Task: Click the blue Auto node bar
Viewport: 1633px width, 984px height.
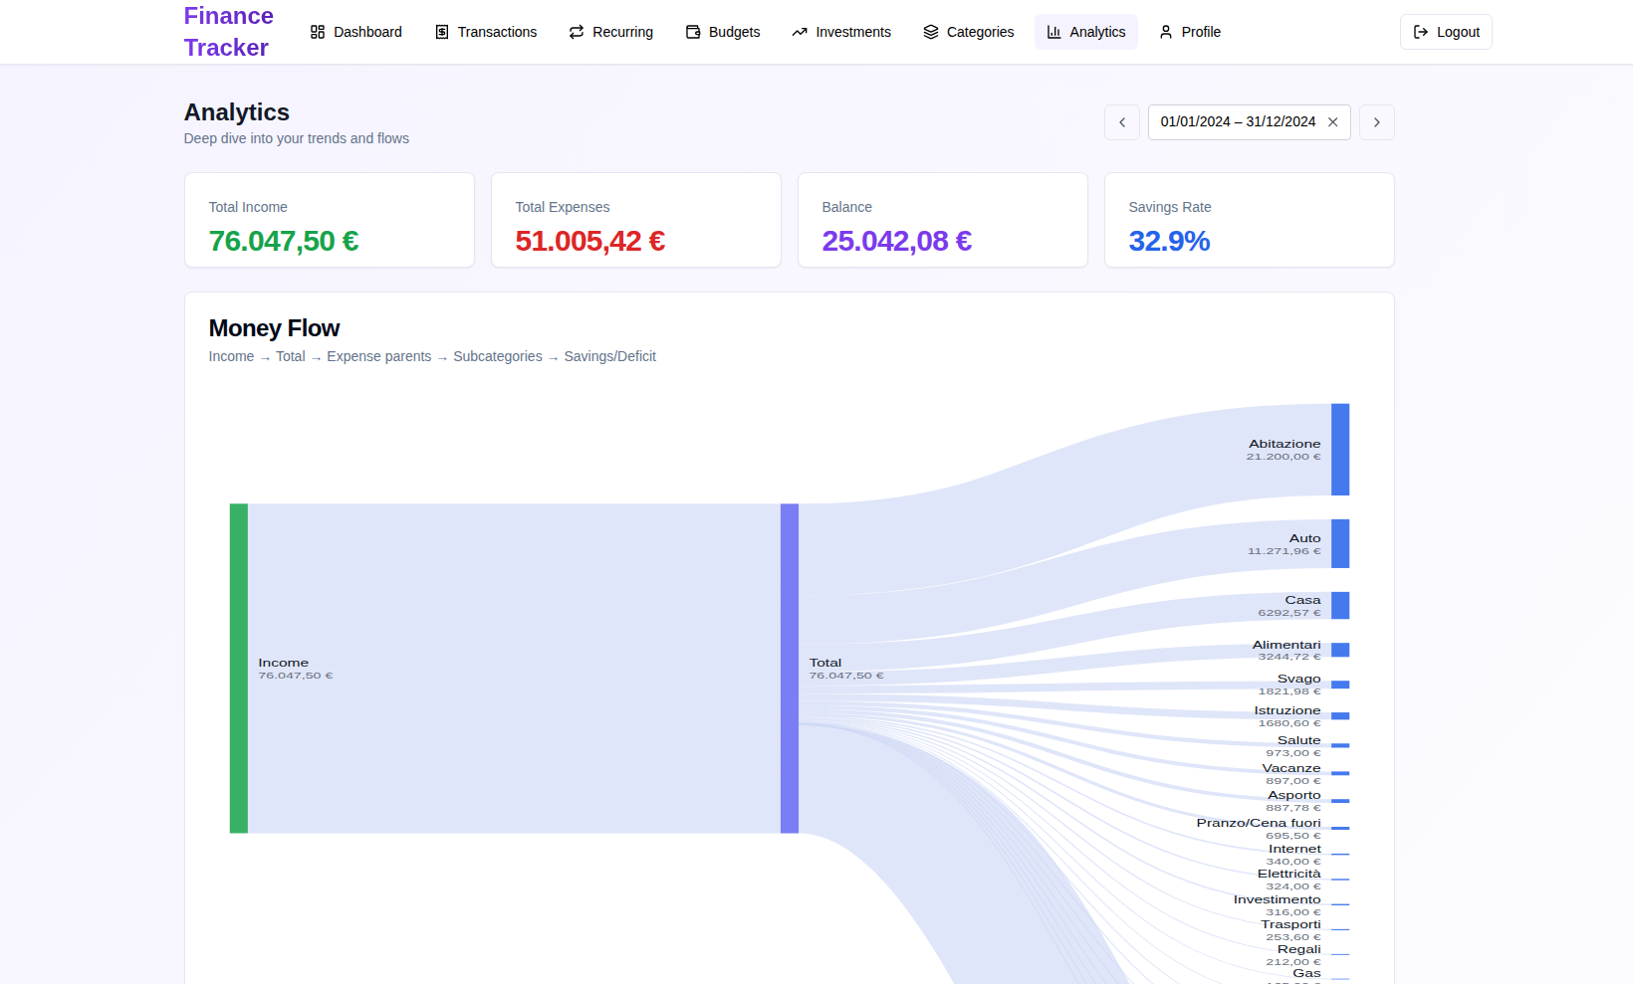Action: 1340,543
